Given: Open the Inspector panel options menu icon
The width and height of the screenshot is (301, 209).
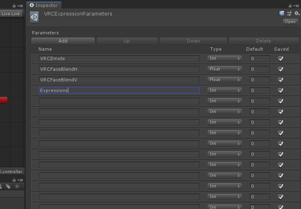Looking at the screenshot, I should pos(296,6).
